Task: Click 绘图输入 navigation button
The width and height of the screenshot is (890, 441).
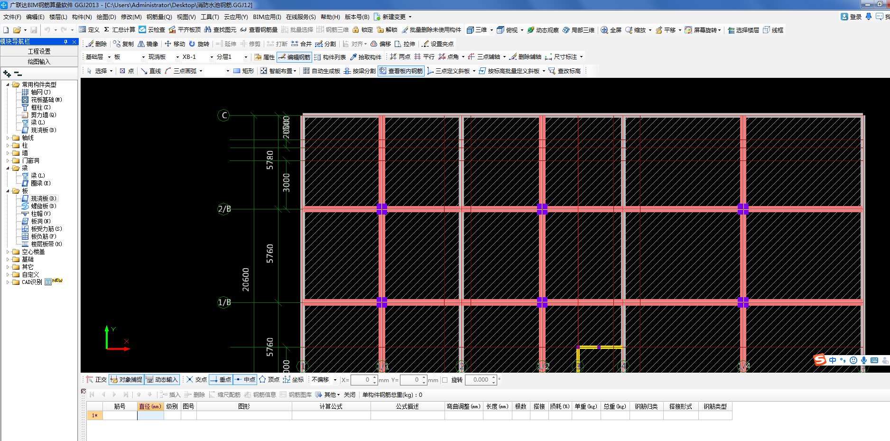Action: (x=39, y=62)
